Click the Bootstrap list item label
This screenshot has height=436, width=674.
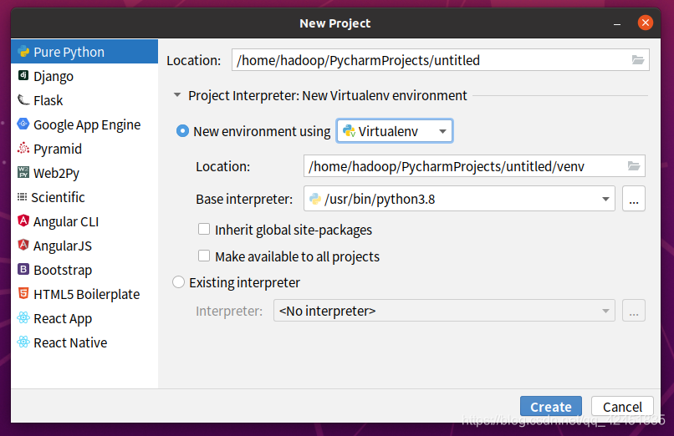point(63,270)
